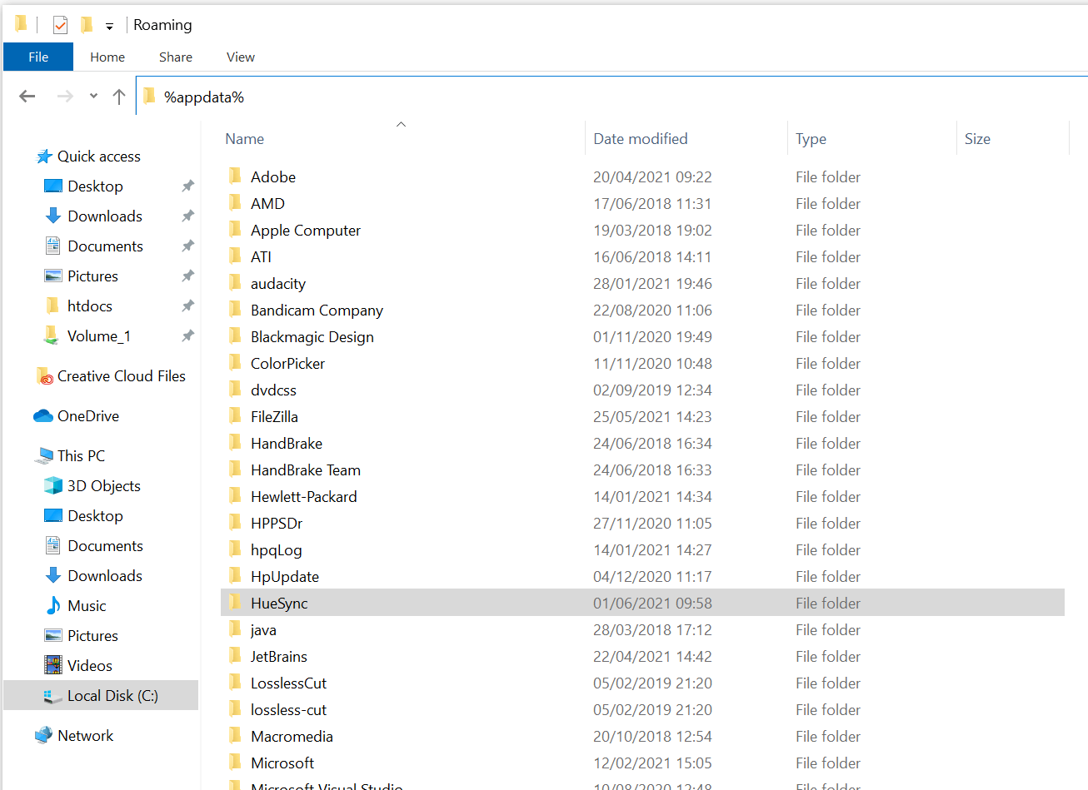This screenshot has width=1088, height=790.
Task: Open 3D Objects under This PC
Action: coord(103,486)
